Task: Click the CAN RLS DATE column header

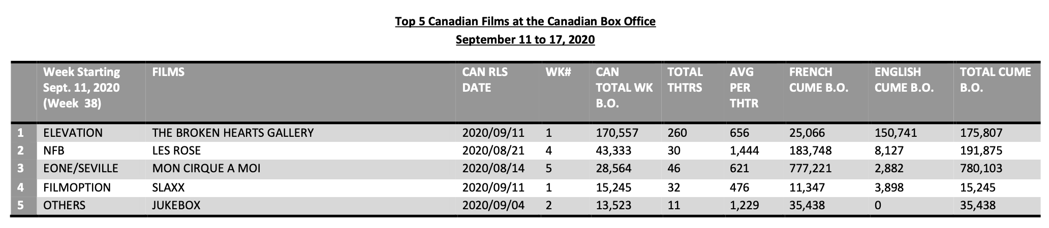Action: click(x=485, y=80)
